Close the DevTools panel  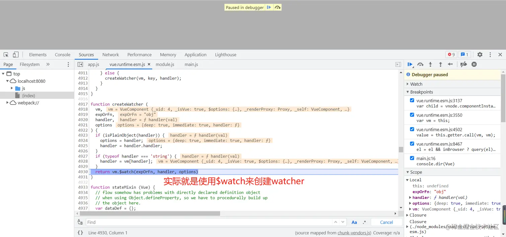pyautogui.click(x=500, y=55)
